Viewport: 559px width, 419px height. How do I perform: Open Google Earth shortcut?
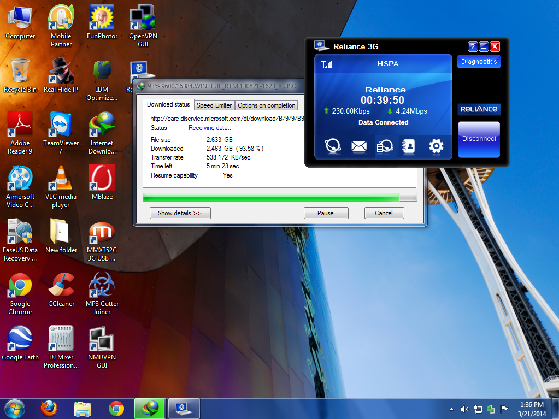click(x=20, y=344)
